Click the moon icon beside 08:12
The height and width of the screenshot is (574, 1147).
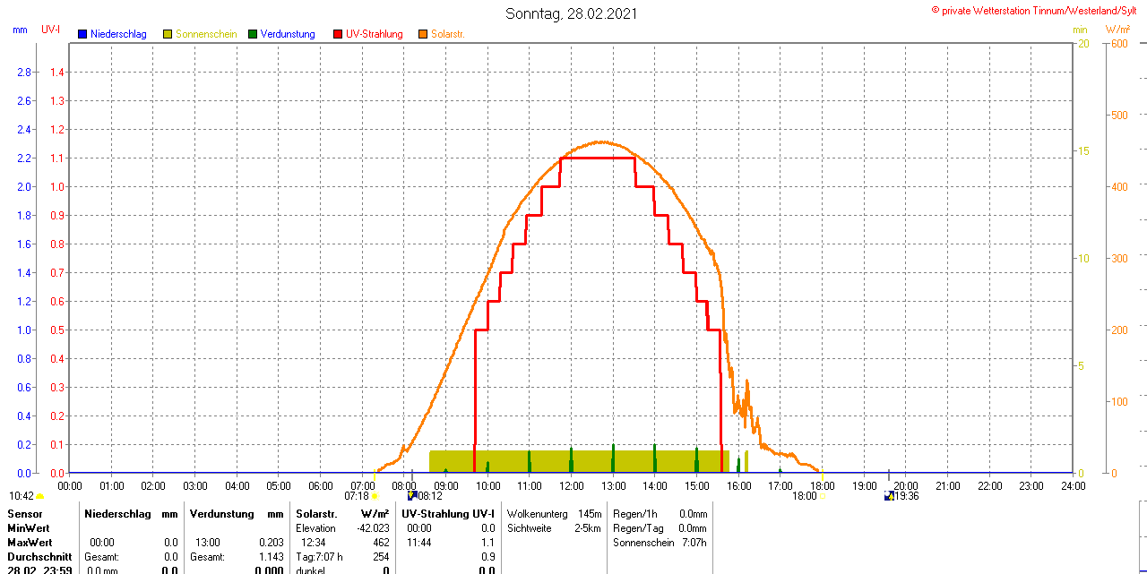pyautogui.click(x=411, y=495)
